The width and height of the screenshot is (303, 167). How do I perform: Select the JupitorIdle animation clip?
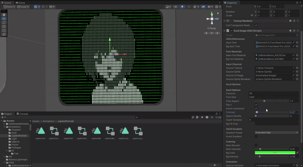pyautogui.click(x=96, y=133)
